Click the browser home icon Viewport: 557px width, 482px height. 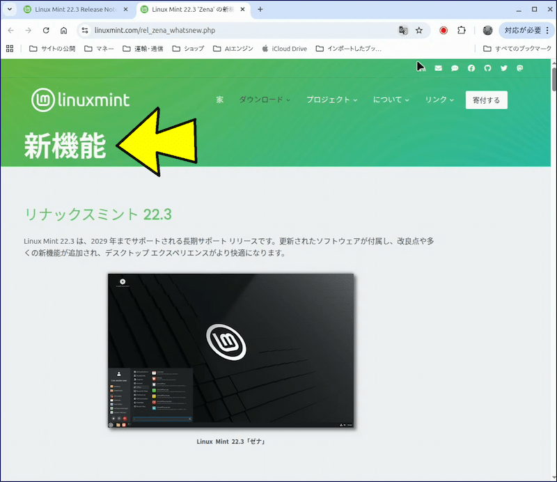pos(63,30)
